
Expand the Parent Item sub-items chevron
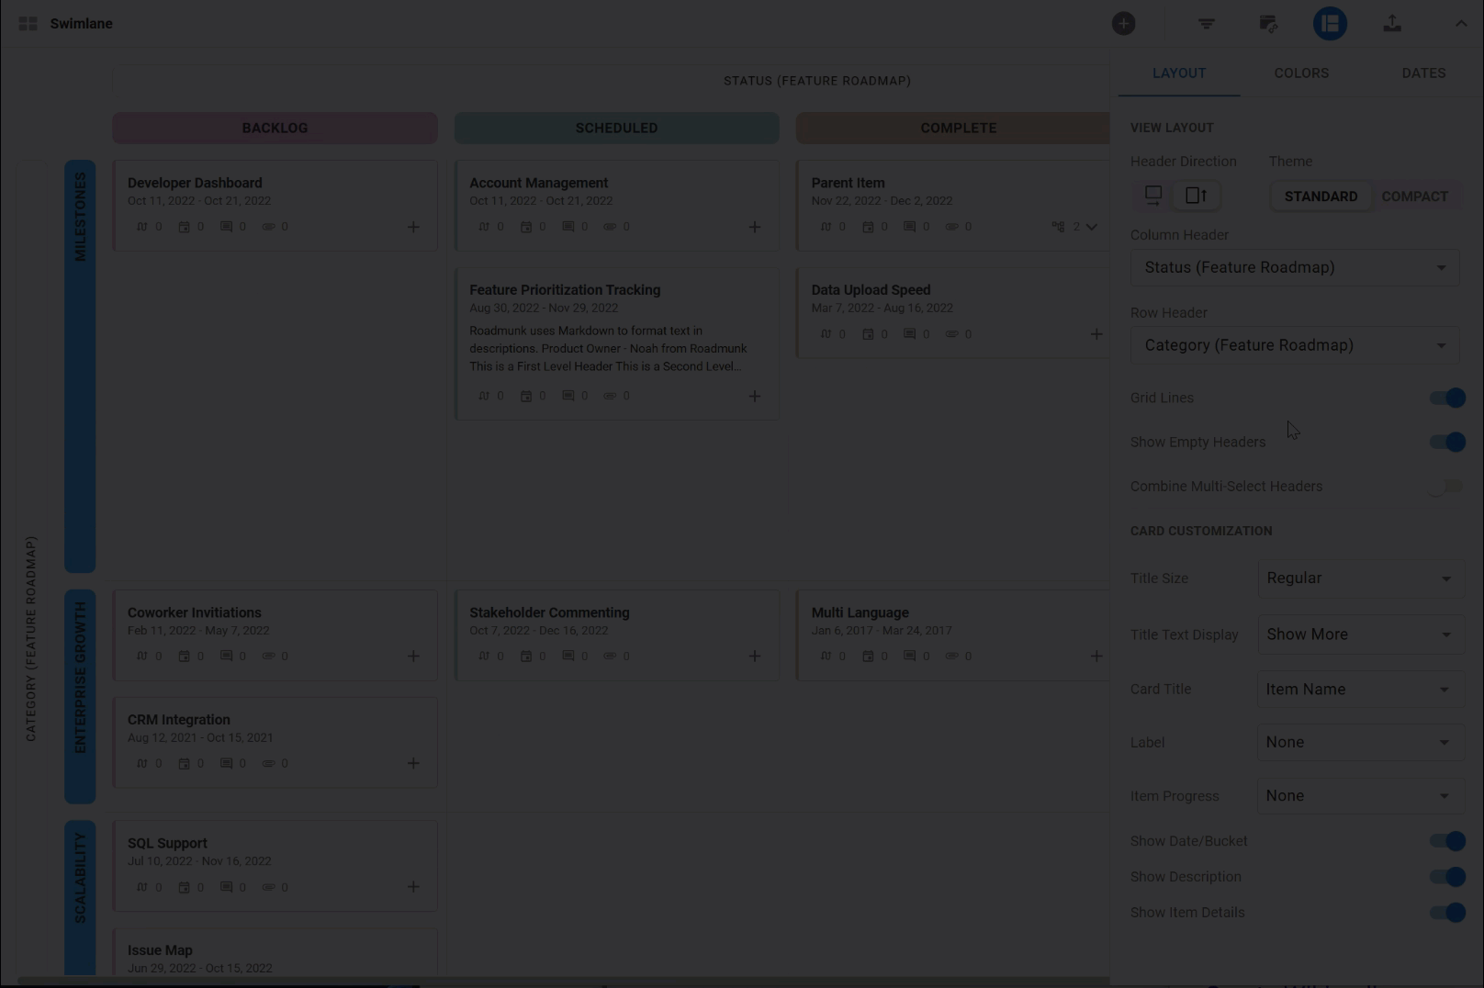click(1092, 227)
